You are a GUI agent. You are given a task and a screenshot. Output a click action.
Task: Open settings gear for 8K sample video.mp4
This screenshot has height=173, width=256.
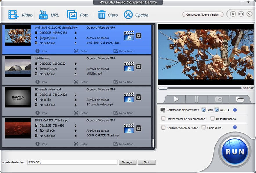click(138, 97)
